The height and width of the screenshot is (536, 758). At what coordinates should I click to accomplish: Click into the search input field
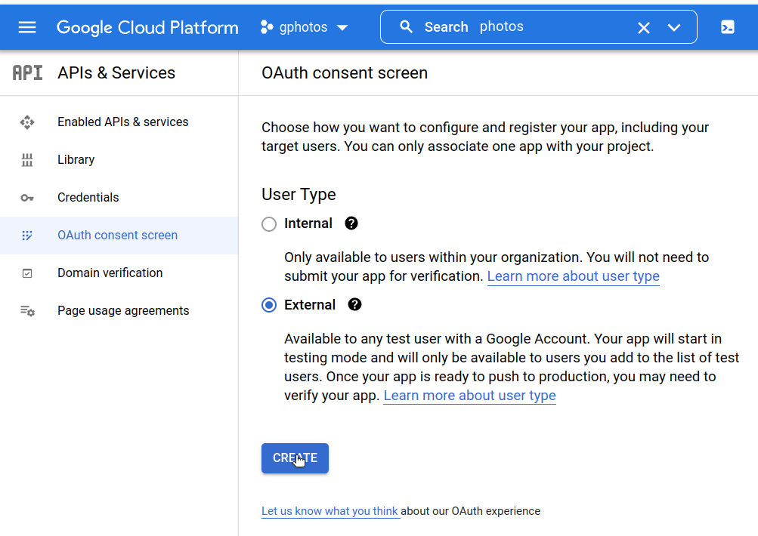tap(552, 27)
